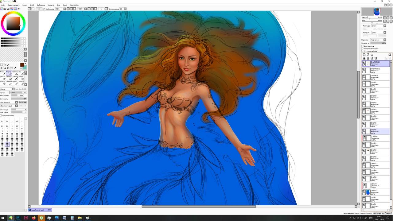Select the Кисть brush tool button

pos(3,73)
